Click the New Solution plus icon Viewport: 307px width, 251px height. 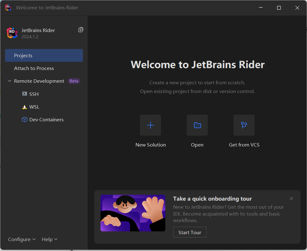pyautogui.click(x=150, y=125)
